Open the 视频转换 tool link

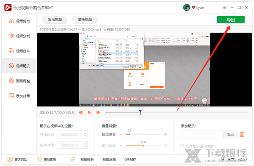pos(87,160)
